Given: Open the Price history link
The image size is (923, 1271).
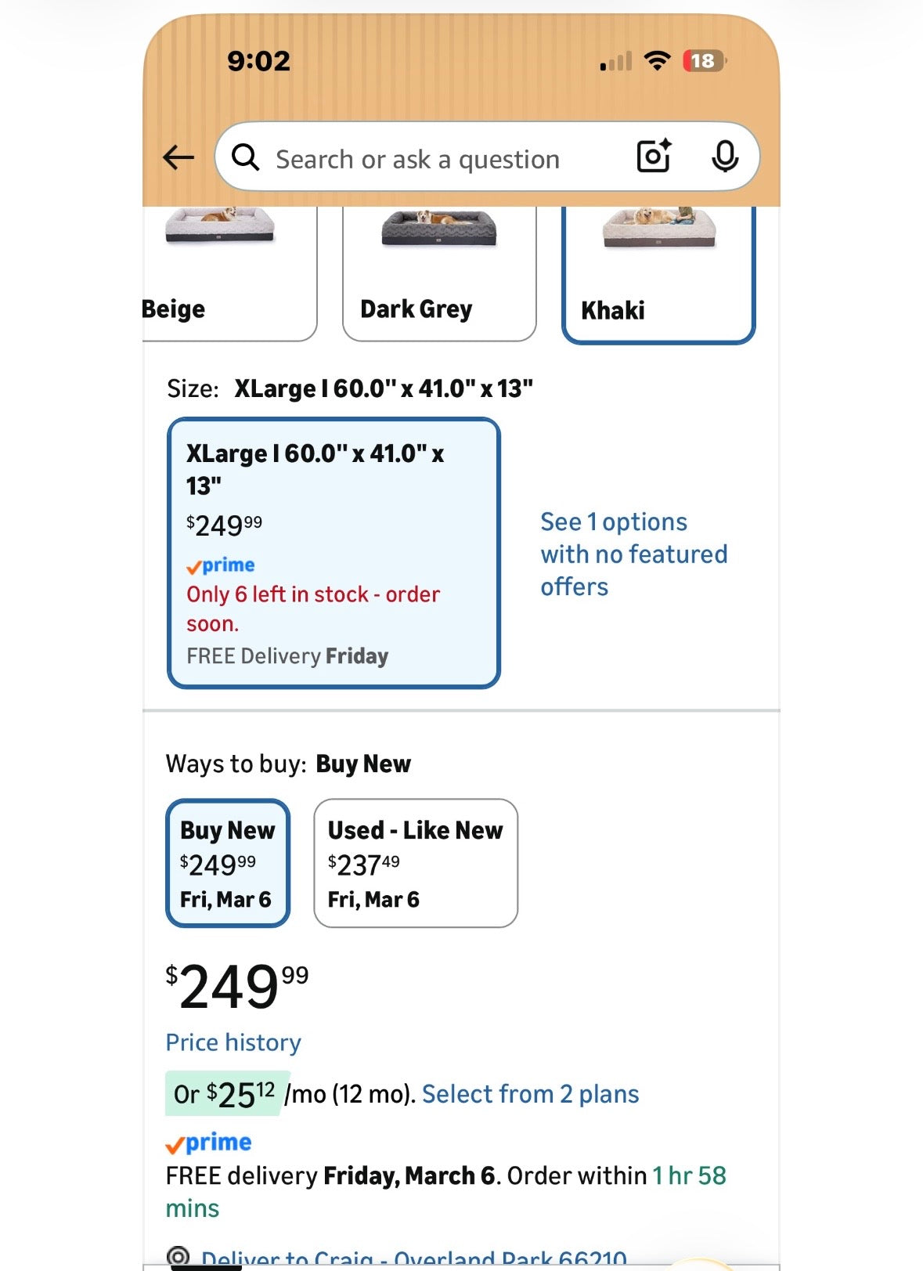Looking at the screenshot, I should [233, 1042].
